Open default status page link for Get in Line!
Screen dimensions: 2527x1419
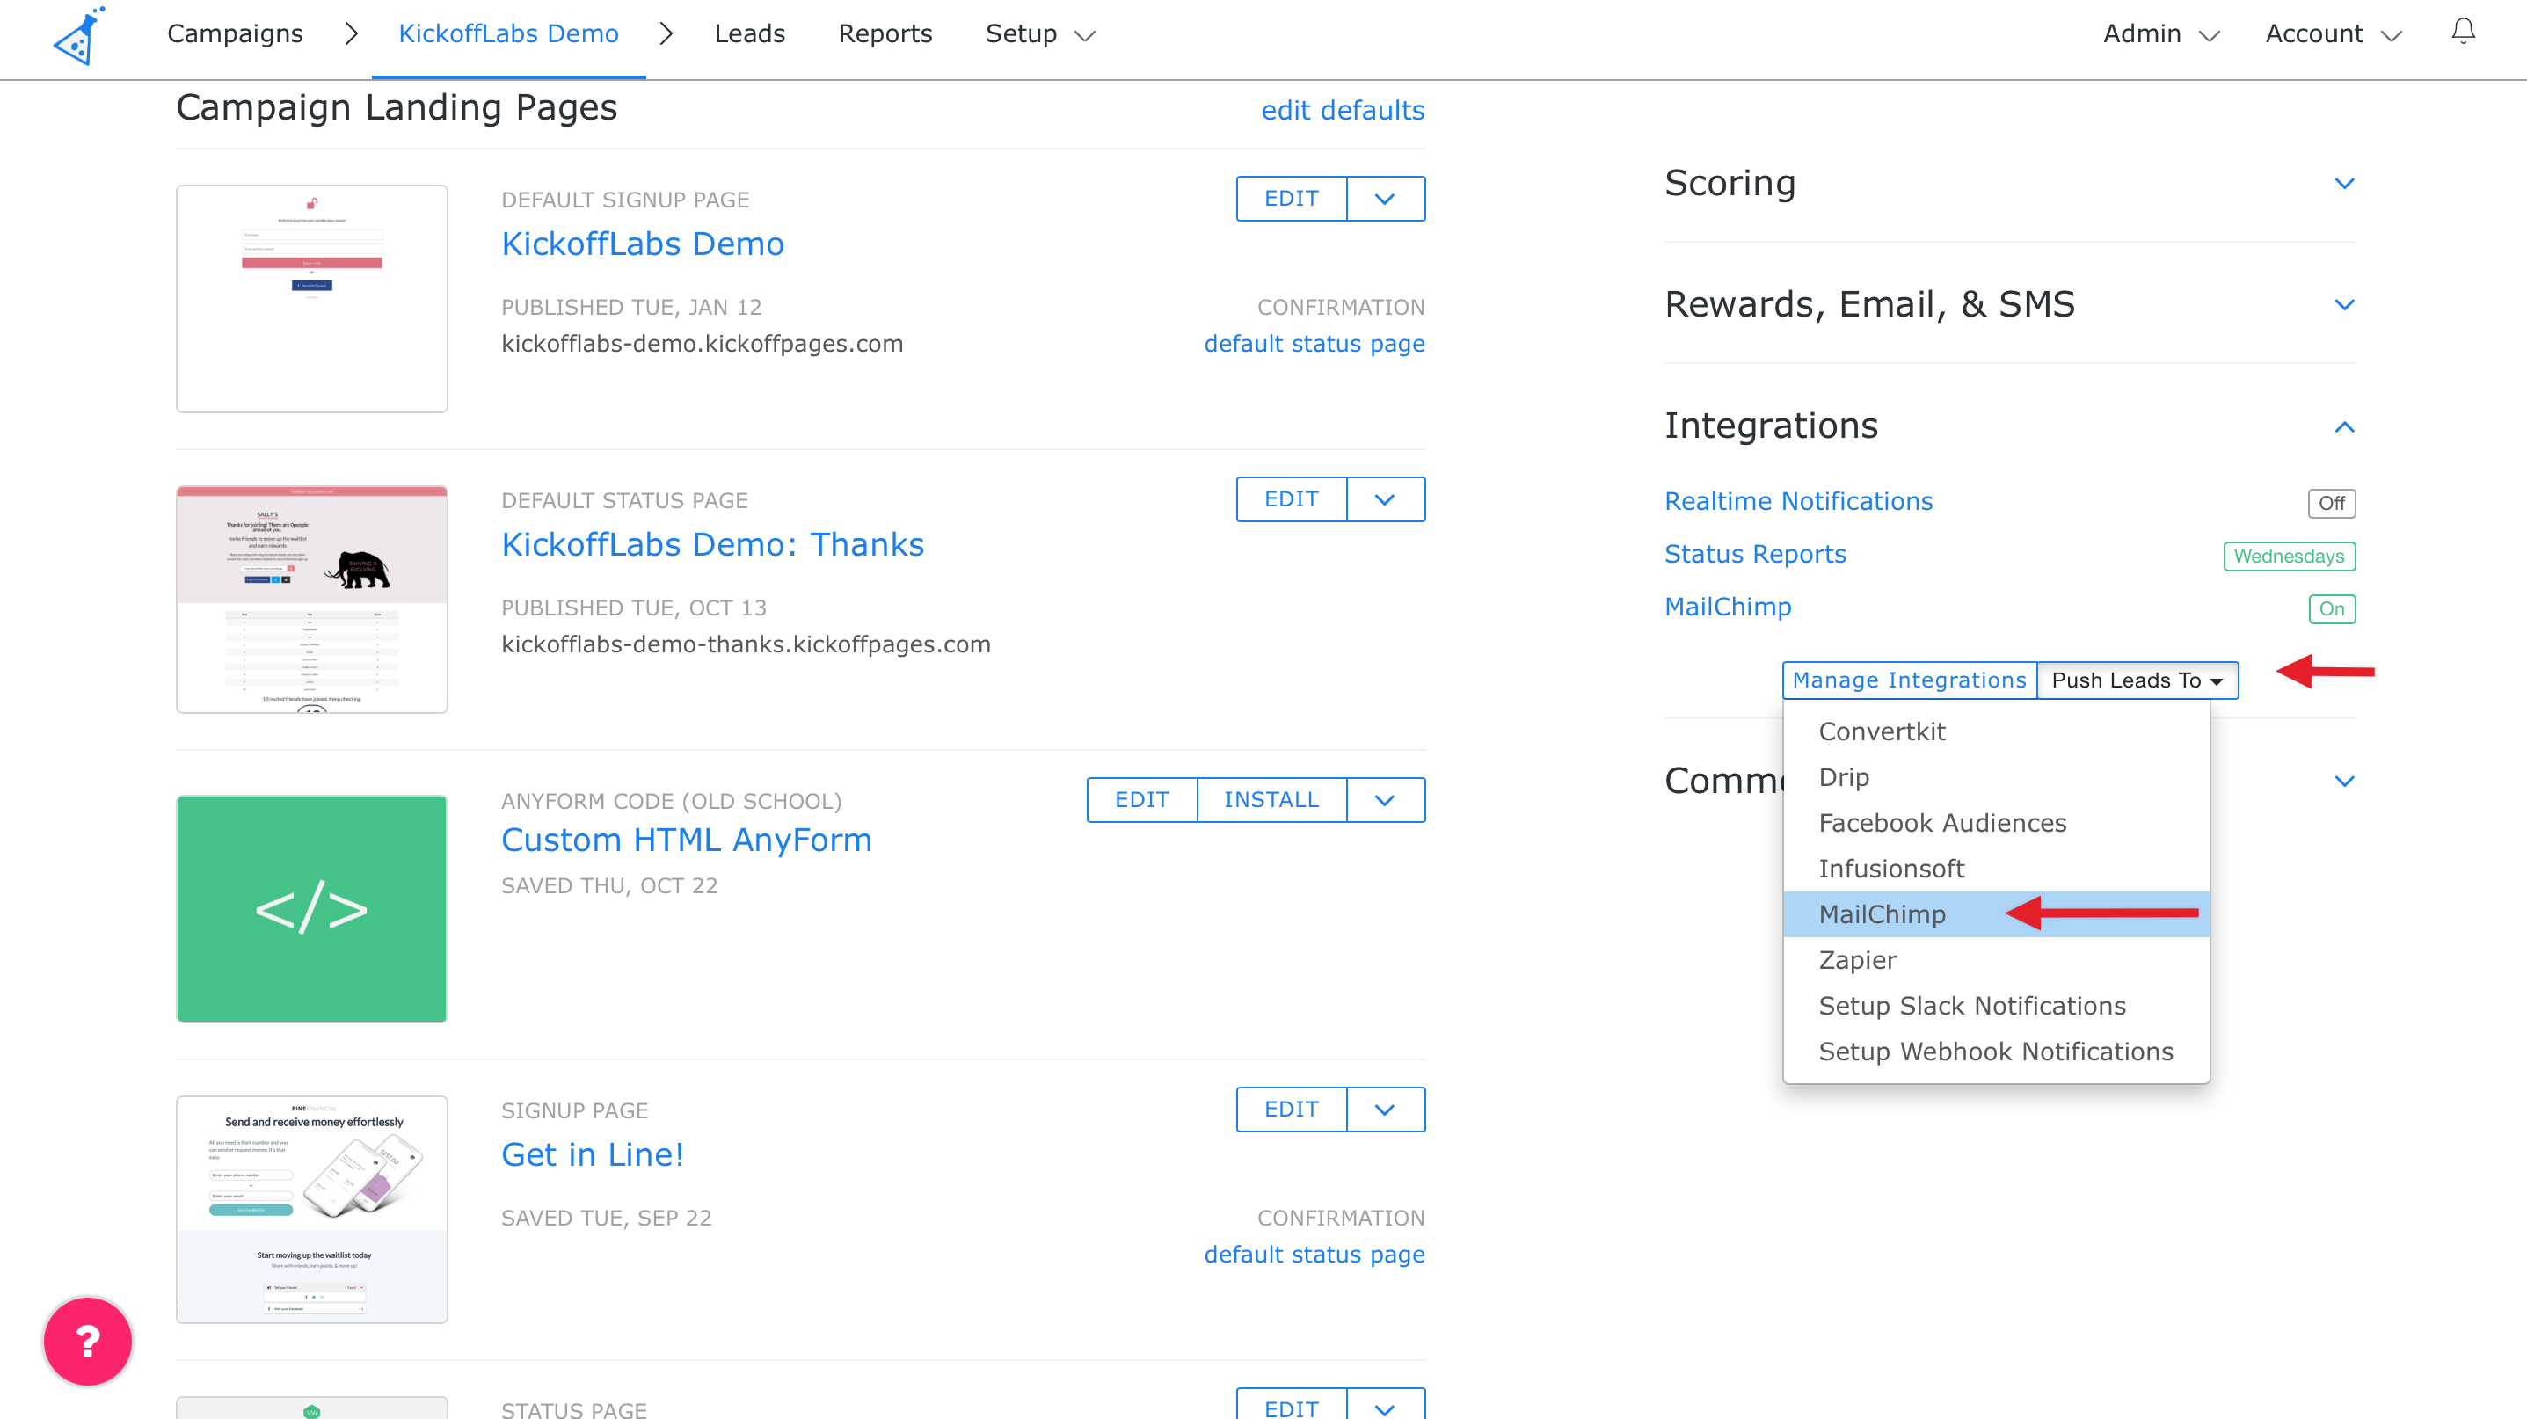pyautogui.click(x=1314, y=1255)
